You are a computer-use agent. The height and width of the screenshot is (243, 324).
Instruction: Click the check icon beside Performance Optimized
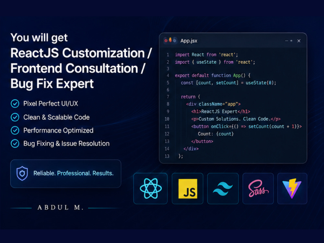[x=15, y=130]
